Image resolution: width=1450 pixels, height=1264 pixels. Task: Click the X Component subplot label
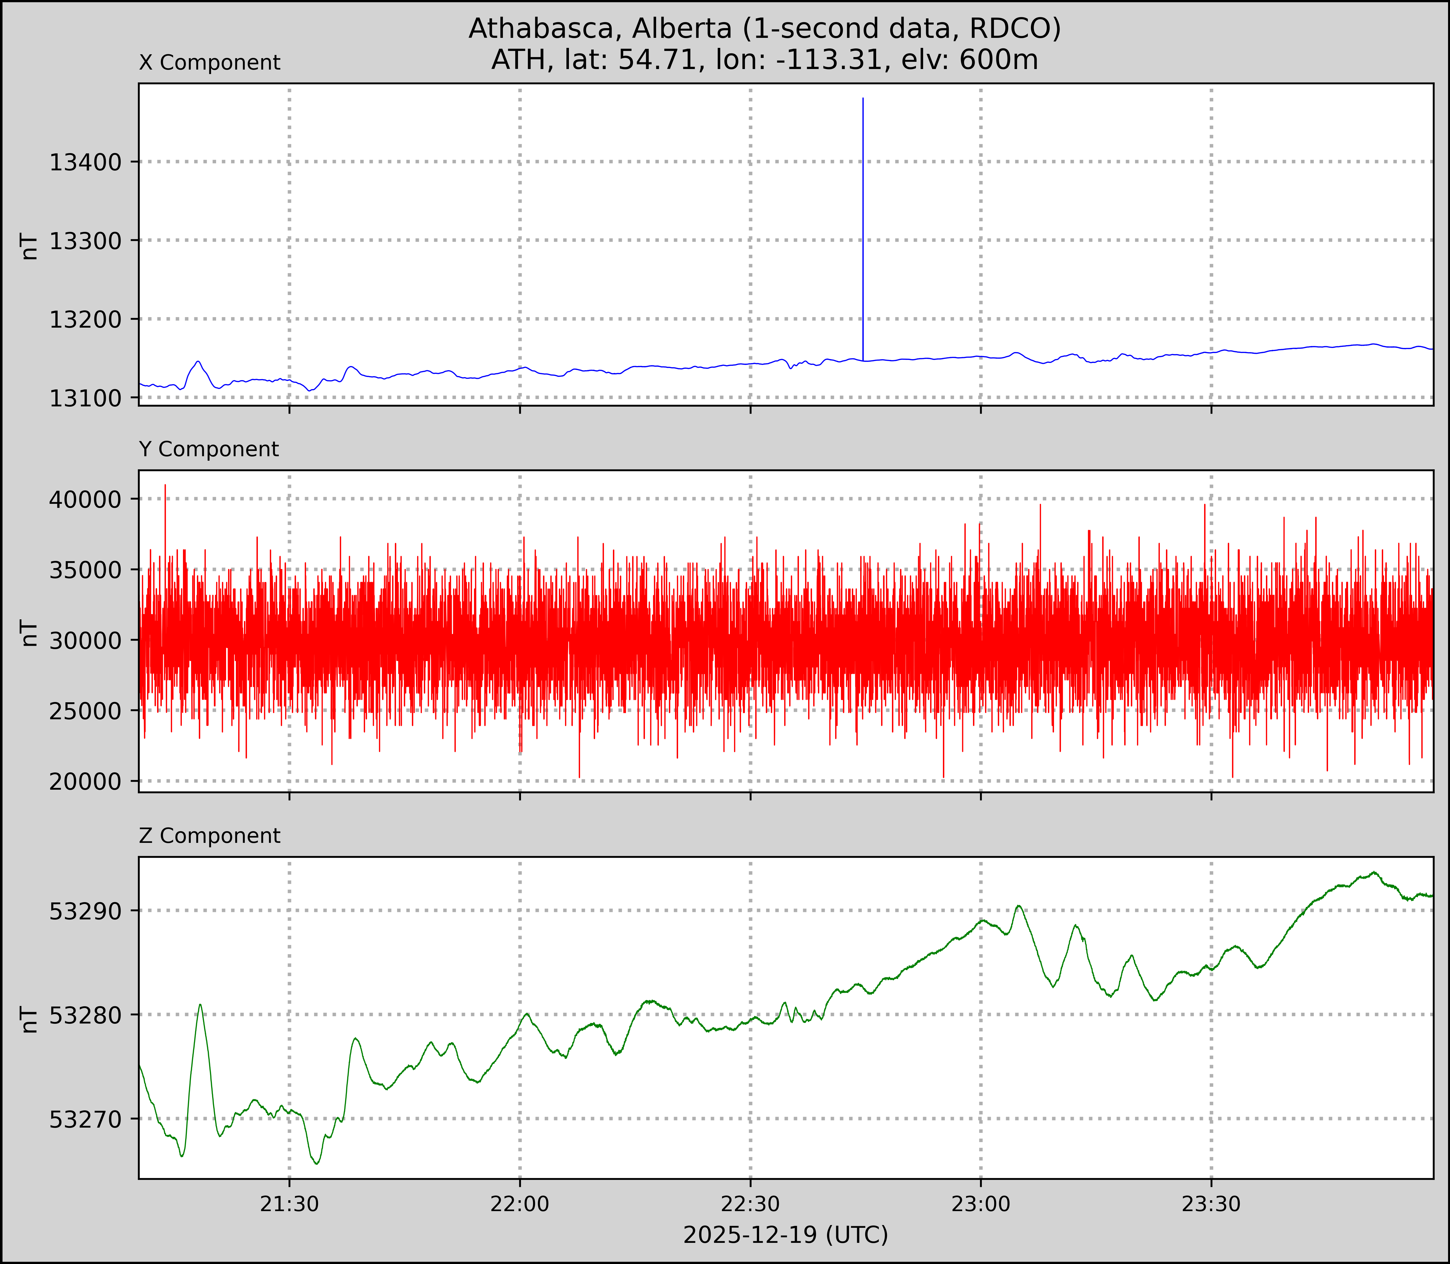[x=210, y=63]
